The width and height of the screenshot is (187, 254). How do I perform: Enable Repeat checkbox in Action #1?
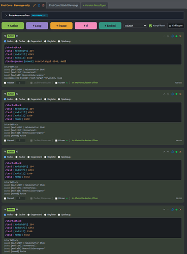pos(5,83)
